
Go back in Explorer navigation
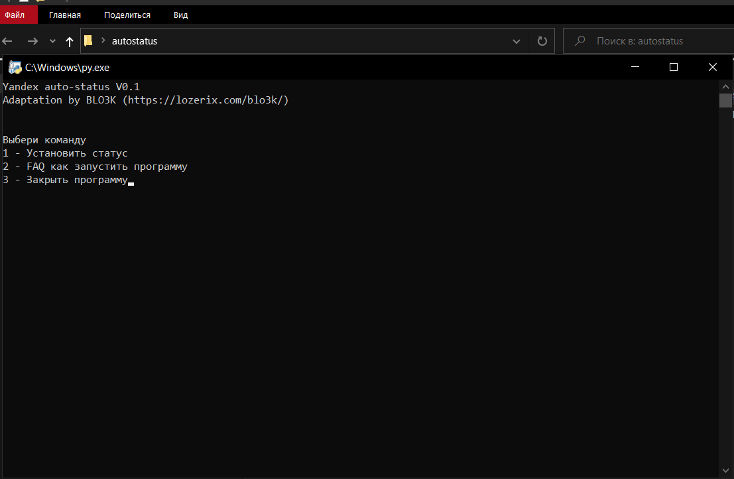coord(7,41)
